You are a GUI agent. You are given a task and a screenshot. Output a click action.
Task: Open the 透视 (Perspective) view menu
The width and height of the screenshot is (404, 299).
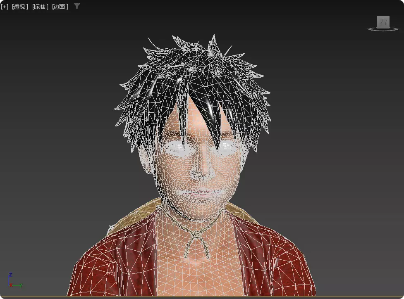(20, 7)
